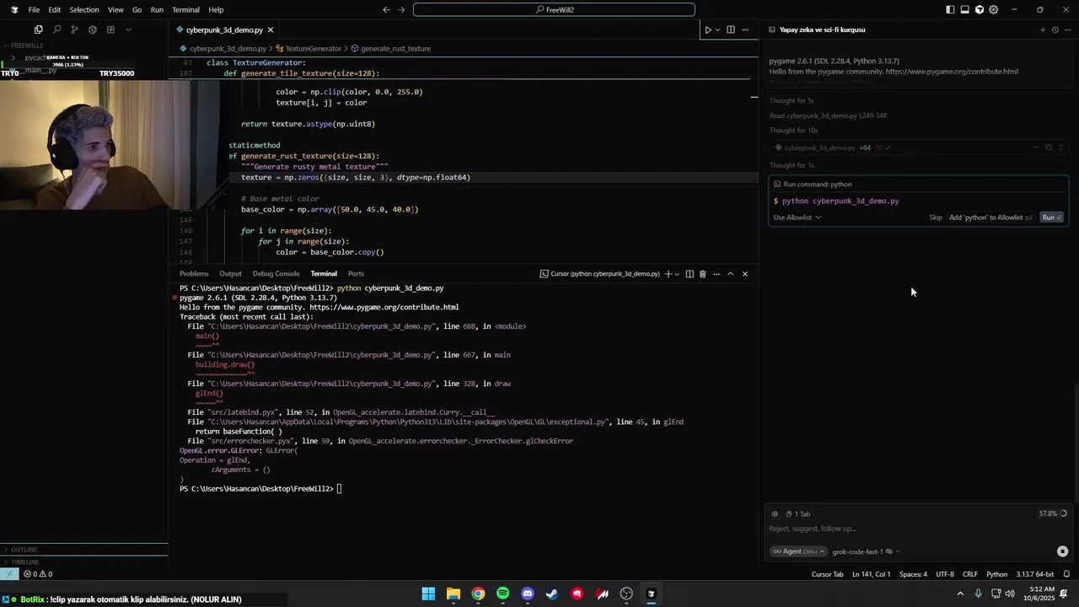Open the Terminal menu

coord(185,10)
